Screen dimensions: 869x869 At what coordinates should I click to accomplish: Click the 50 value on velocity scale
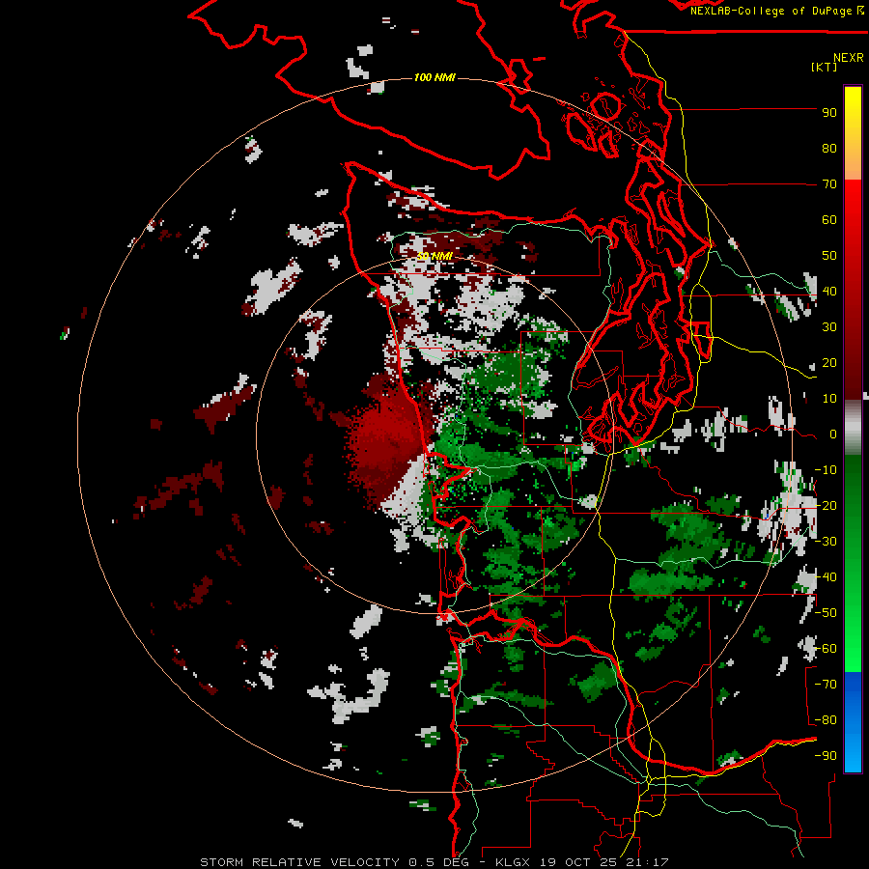829,256
